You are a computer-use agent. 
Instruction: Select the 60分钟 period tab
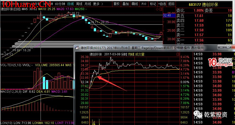coord(60,4)
